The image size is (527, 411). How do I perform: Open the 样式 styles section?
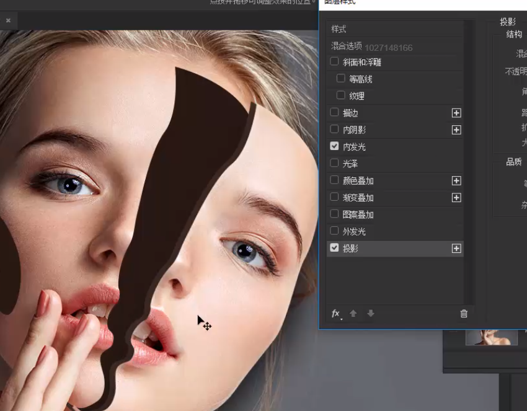pos(395,29)
